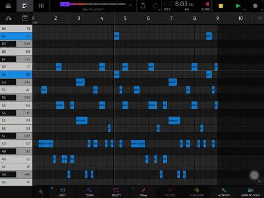Open the mixer faders view
The image size is (264, 198).
(x=41, y=6)
